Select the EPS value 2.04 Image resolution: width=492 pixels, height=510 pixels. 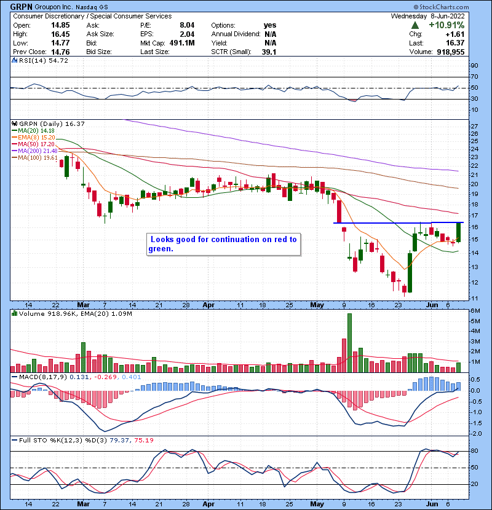[187, 34]
